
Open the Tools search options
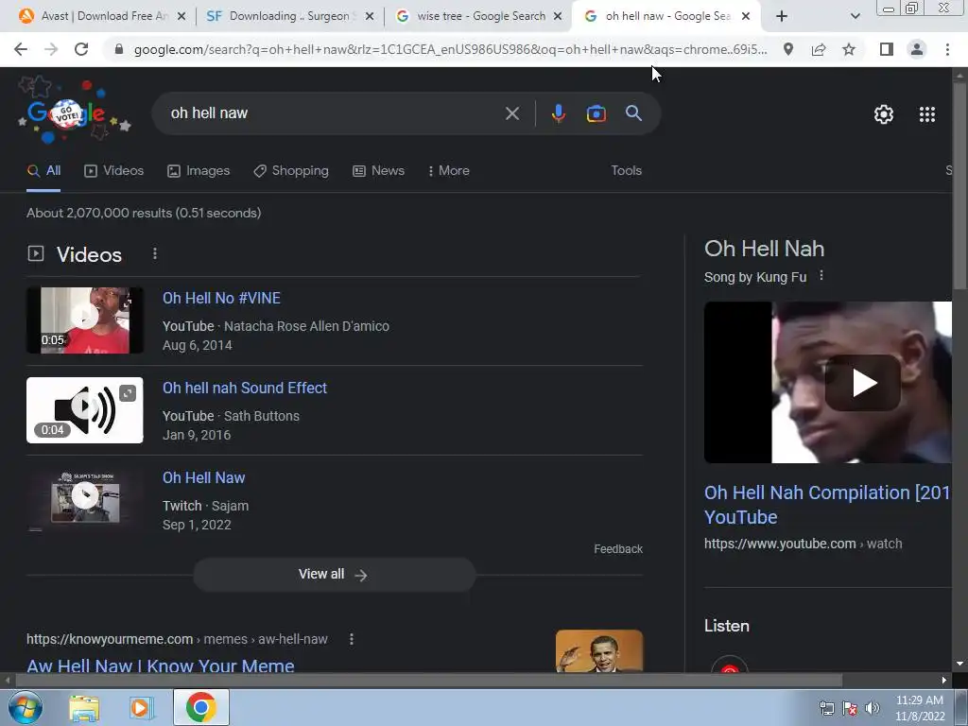626,170
